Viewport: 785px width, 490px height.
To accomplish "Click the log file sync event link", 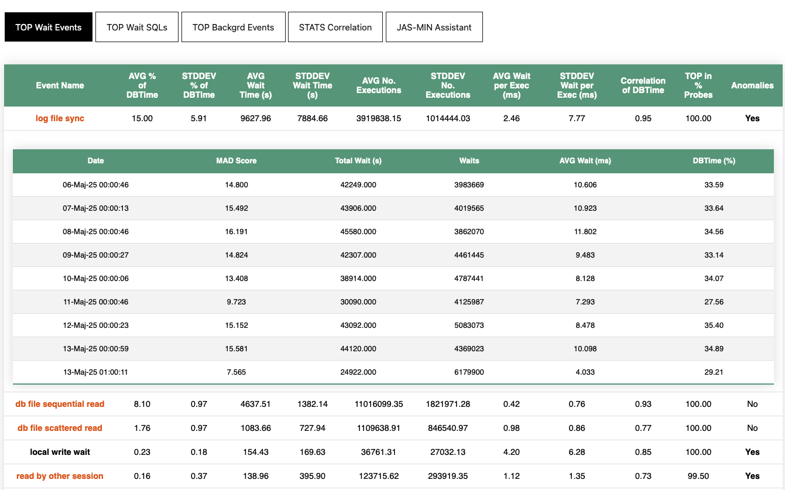I will 60,118.
